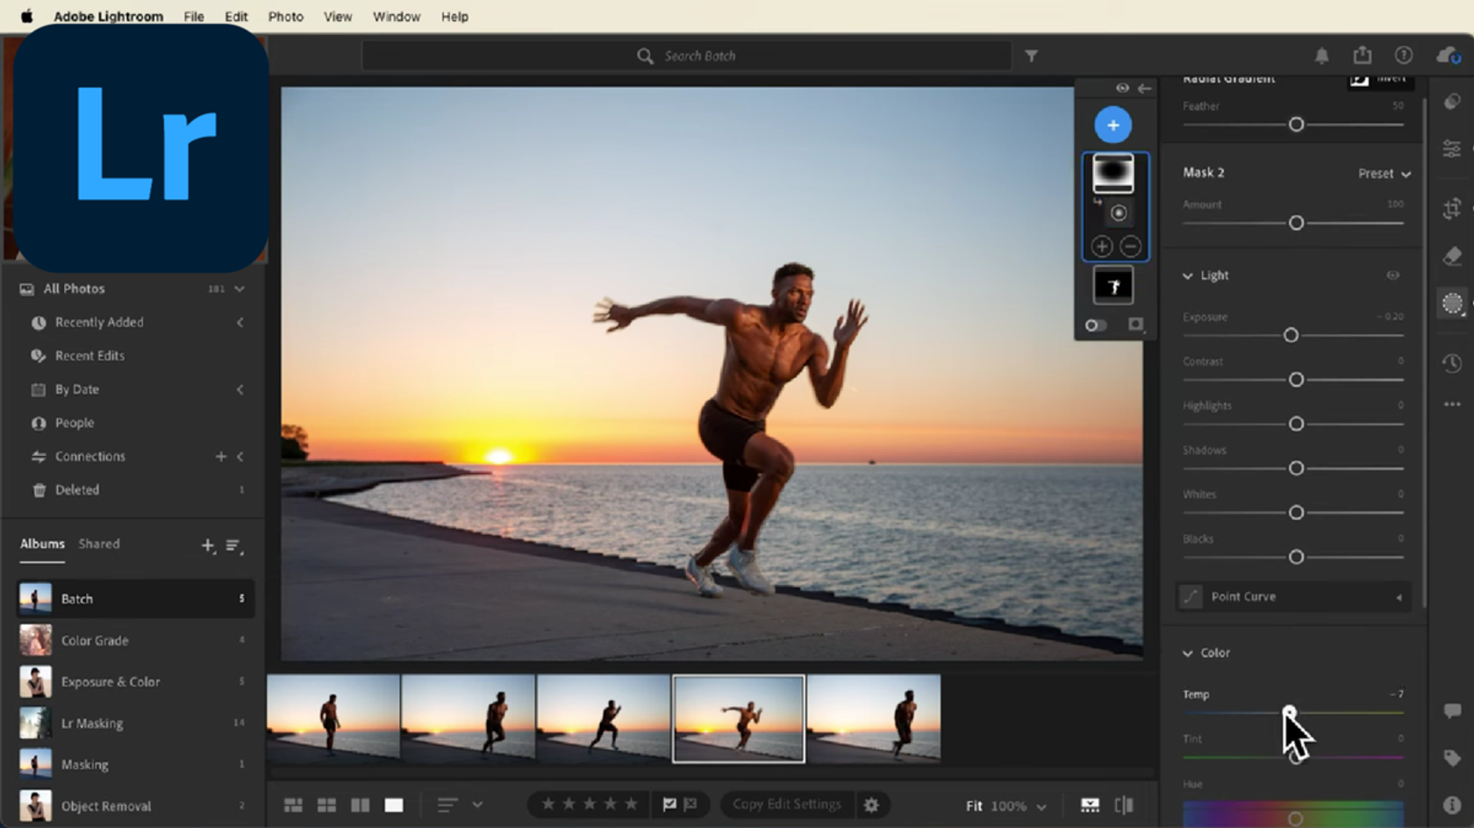Toggle mask visibility with the eye icon
Screen dimensions: 1474x828
(1123, 88)
